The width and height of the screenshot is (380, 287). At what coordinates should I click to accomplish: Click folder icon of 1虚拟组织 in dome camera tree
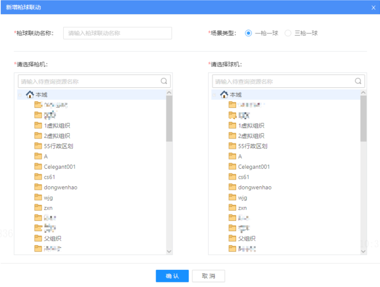tap(232, 125)
